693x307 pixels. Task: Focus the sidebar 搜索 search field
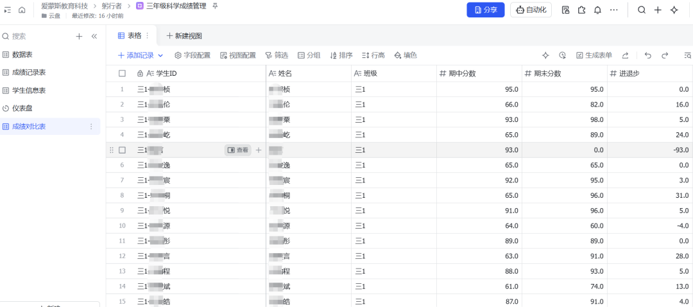point(37,36)
